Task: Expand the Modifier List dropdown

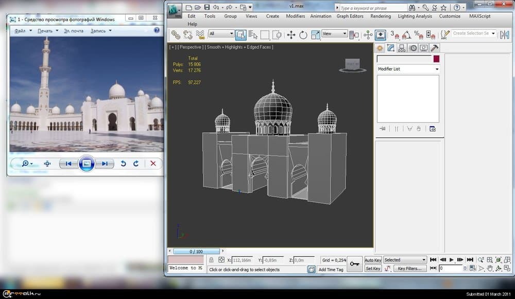Action: [437, 69]
